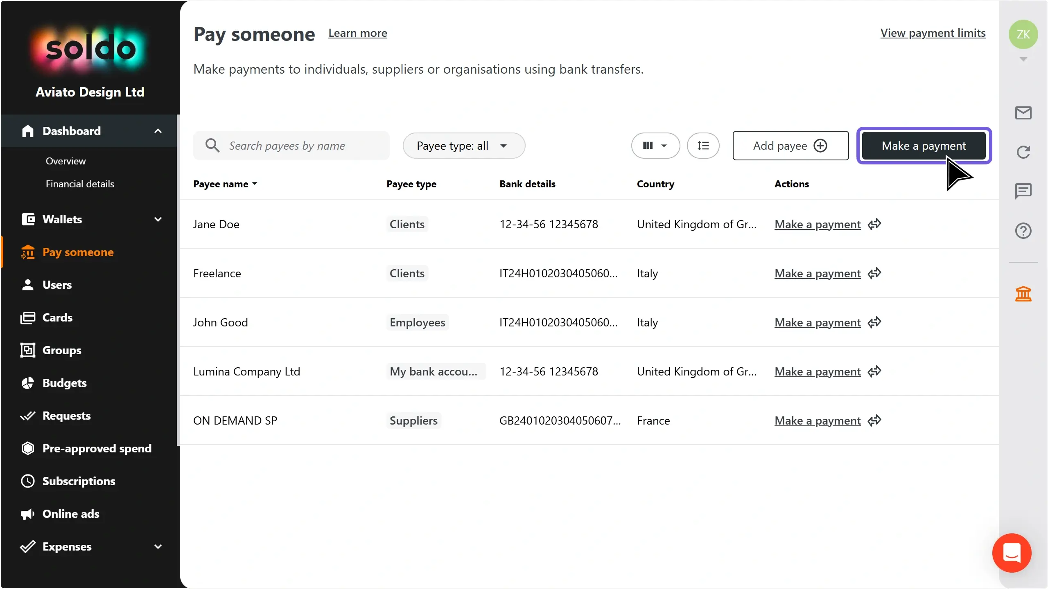Open the Cards menu item
The height and width of the screenshot is (589, 1048).
[x=57, y=317]
